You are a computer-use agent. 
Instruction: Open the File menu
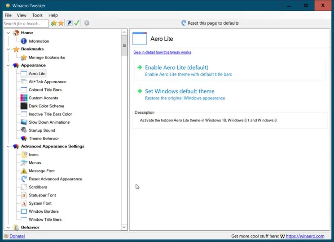[x=8, y=15]
